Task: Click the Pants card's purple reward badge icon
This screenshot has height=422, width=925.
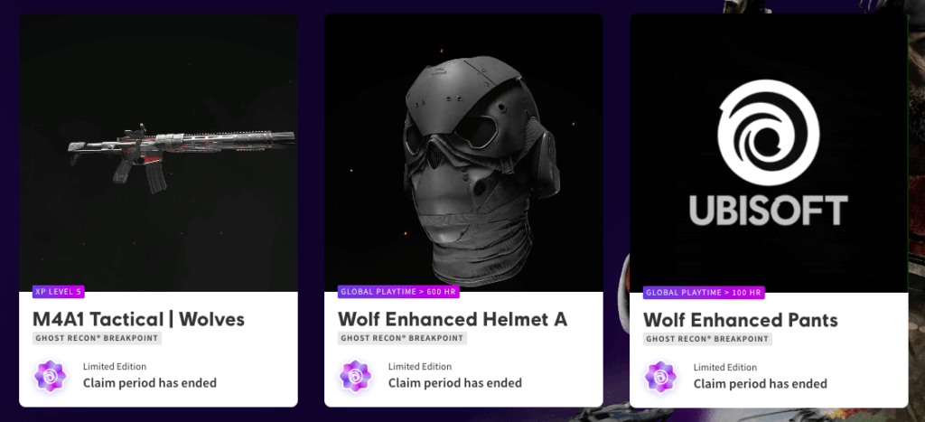Action: [x=660, y=377]
